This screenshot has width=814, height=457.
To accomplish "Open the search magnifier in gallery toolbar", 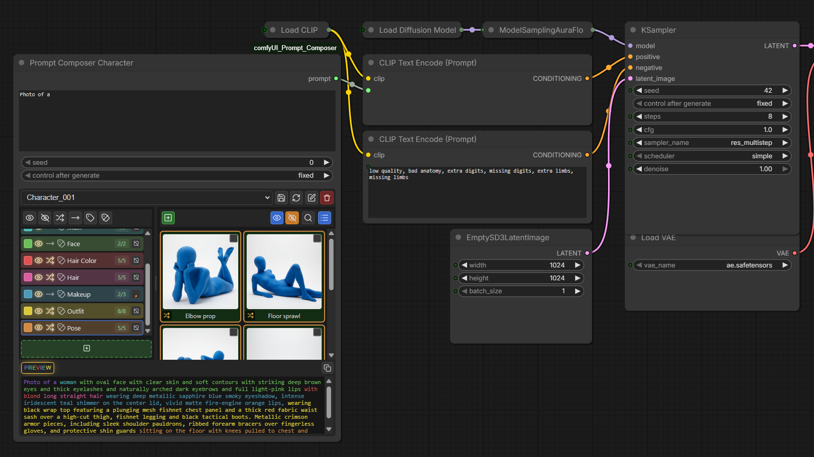I will click(x=308, y=218).
